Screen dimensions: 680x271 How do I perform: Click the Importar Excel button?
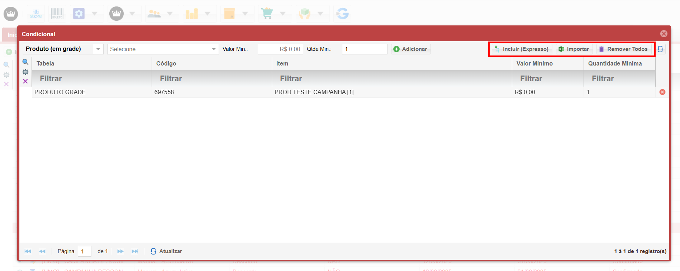pos(574,49)
